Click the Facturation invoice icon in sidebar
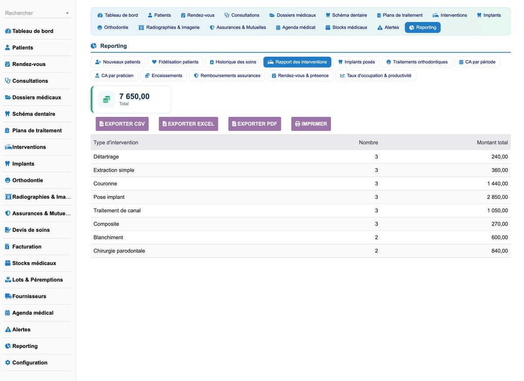The height and width of the screenshot is (381, 524). click(x=7, y=247)
